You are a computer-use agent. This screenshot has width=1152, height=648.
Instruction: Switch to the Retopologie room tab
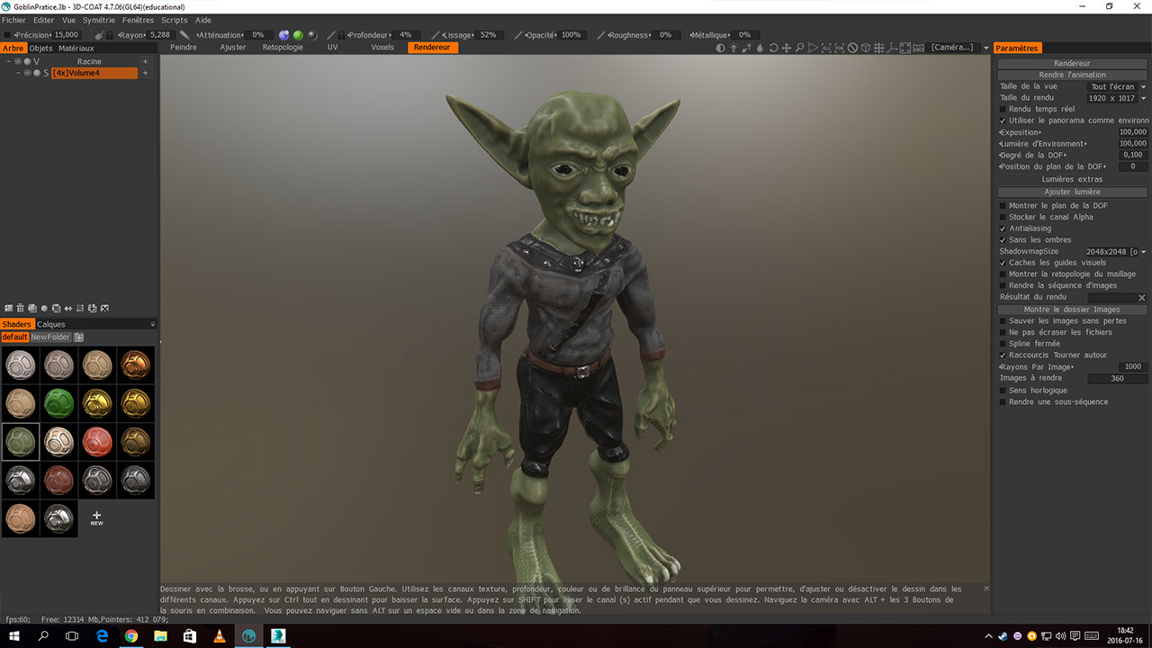tap(283, 48)
